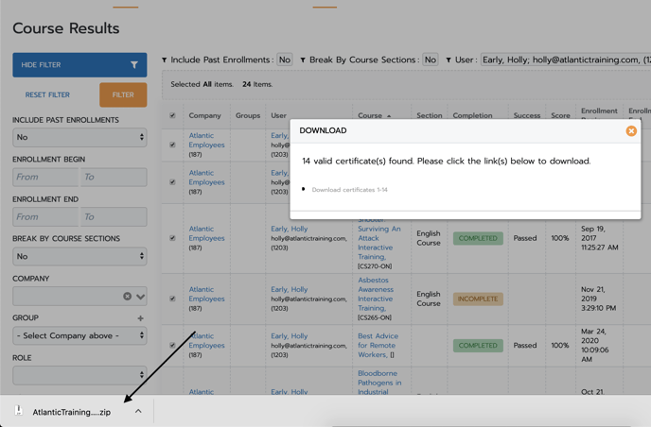Toggle checkbox for Surviving An Attack row
This screenshot has height=427, width=651.
point(172,238)
